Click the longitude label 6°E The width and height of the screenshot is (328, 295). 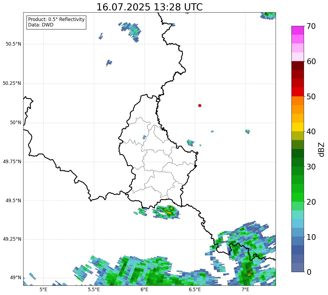pos(144,290)
